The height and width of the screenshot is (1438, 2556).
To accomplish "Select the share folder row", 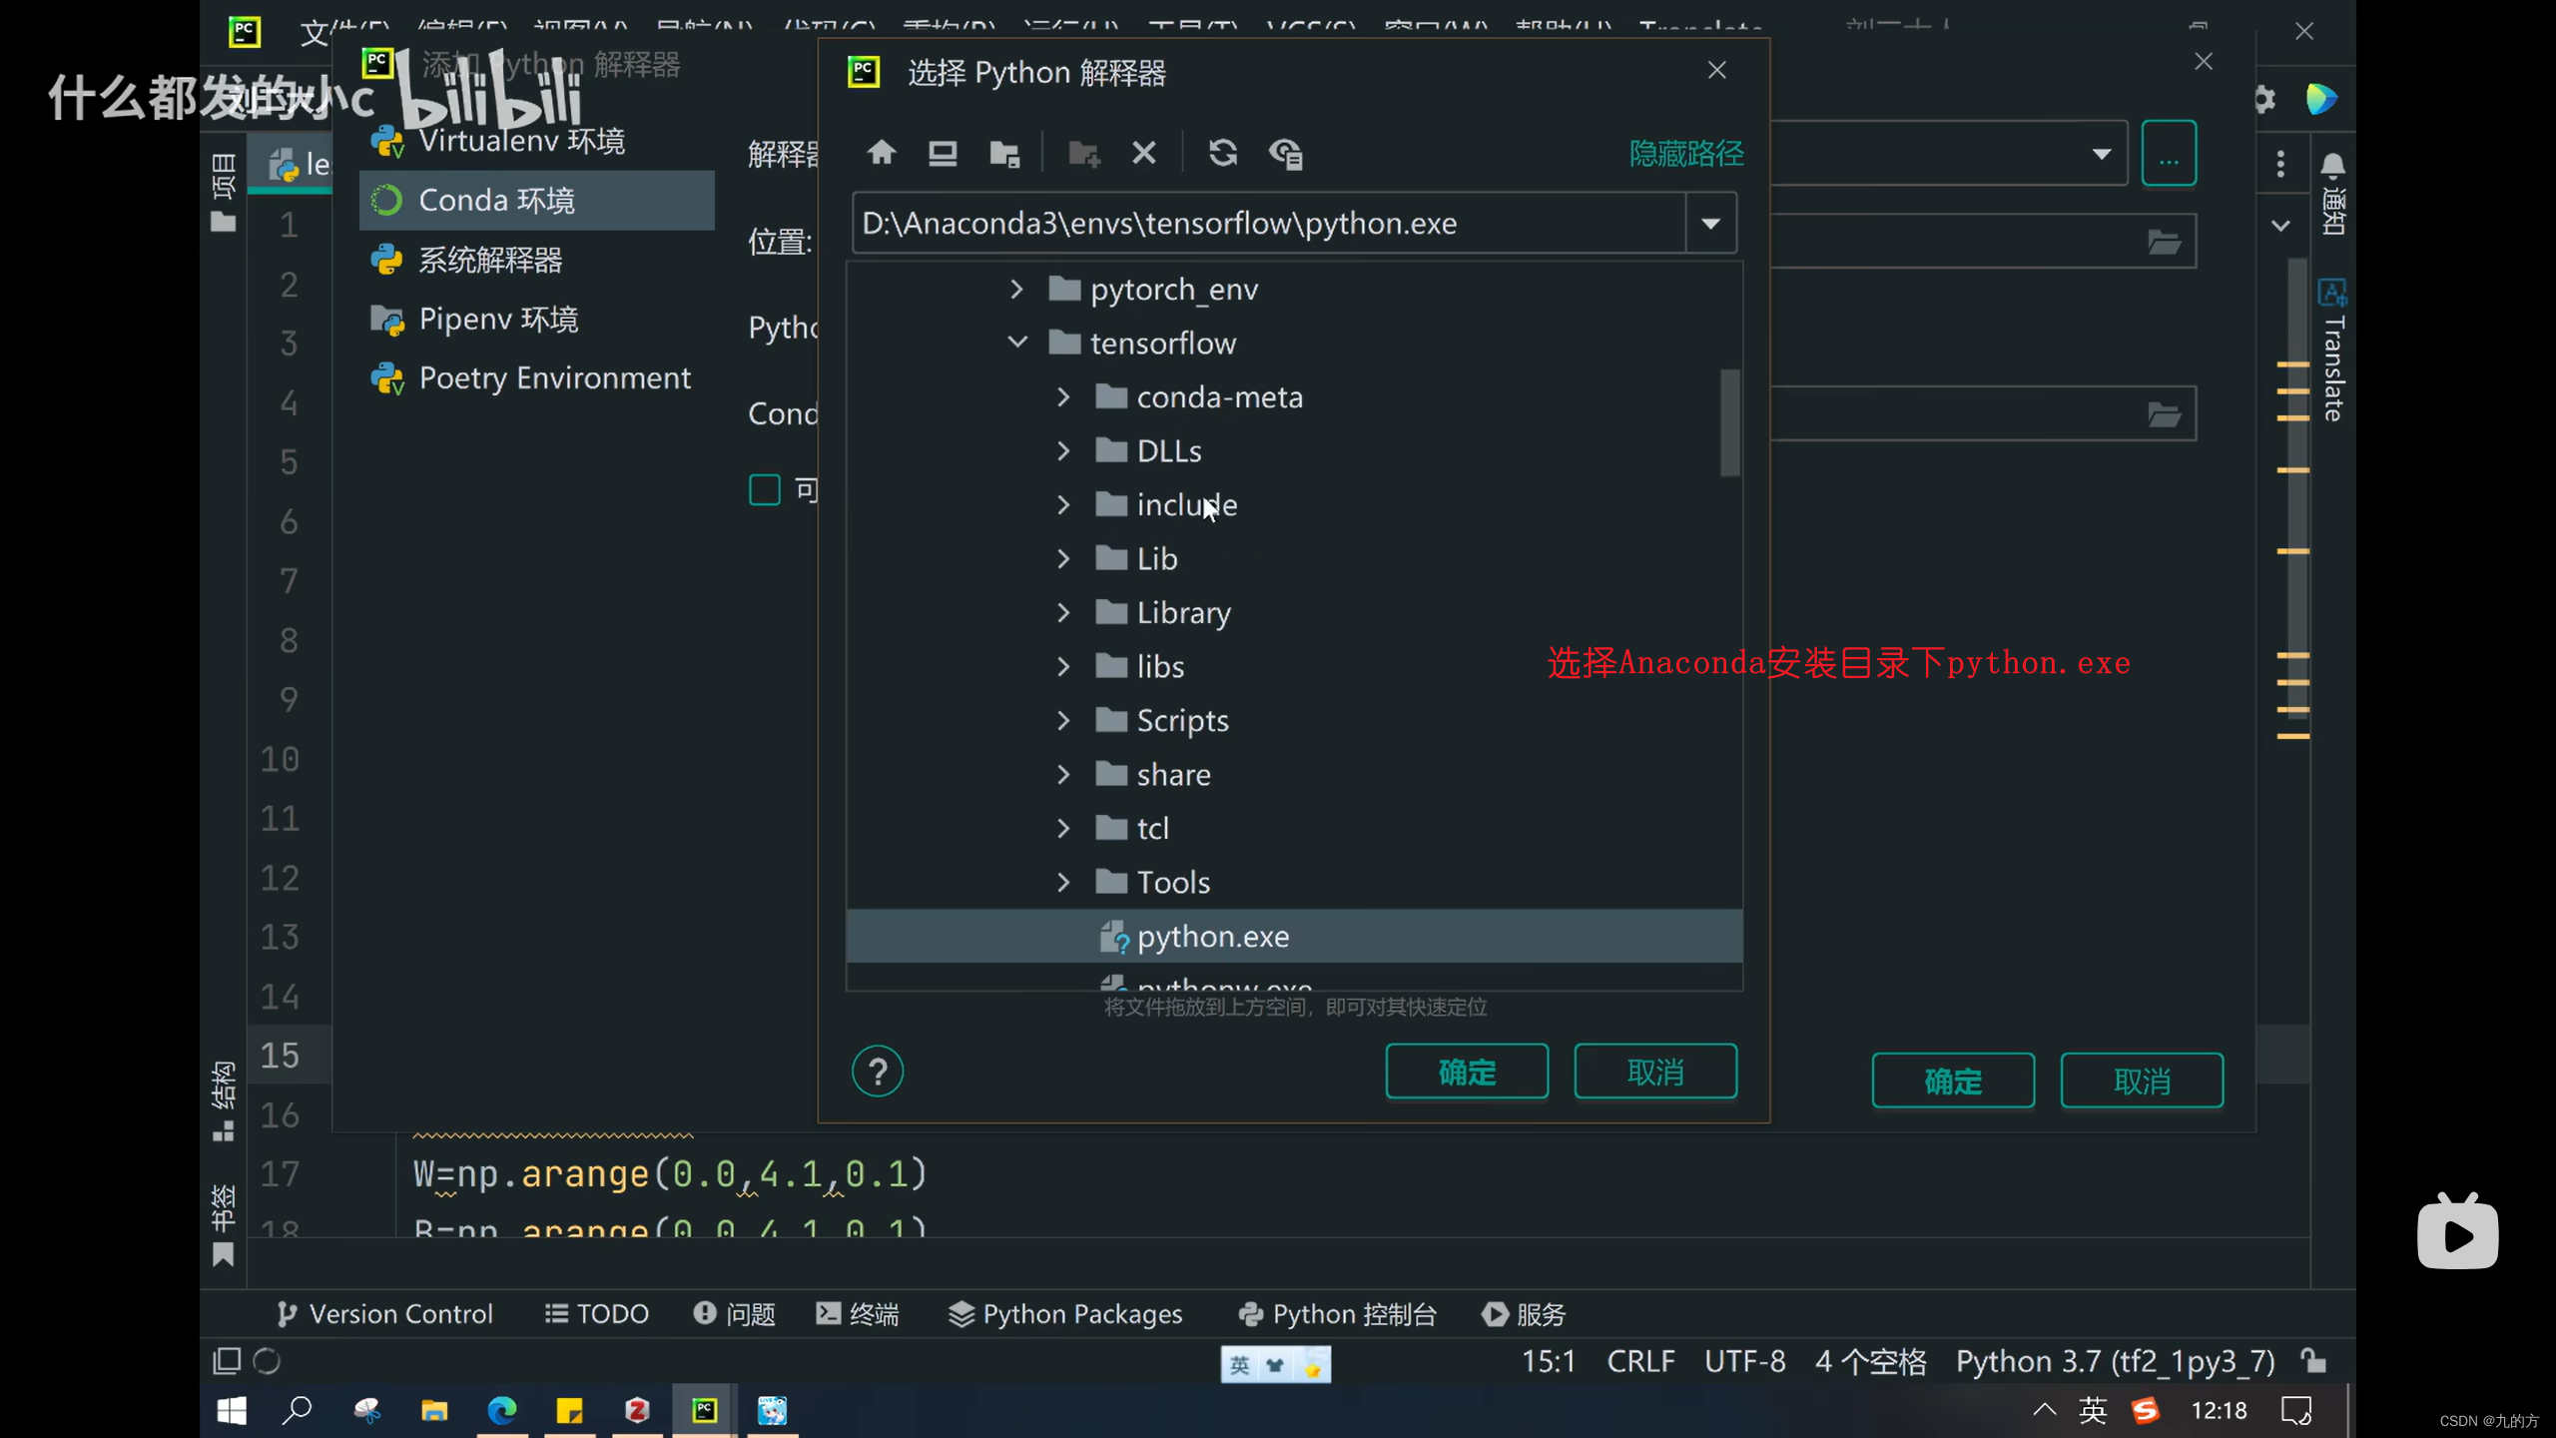I will [x=1294, y=774].
